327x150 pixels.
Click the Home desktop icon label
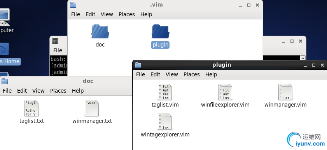click(10, 61)
